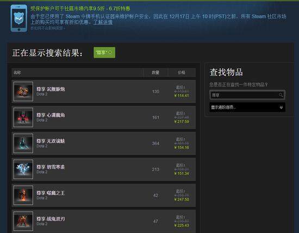Click the ¥247.50 price of 噬魔之王
The width and height of the screenshot is (299, 233).
[x=182, y=199]
